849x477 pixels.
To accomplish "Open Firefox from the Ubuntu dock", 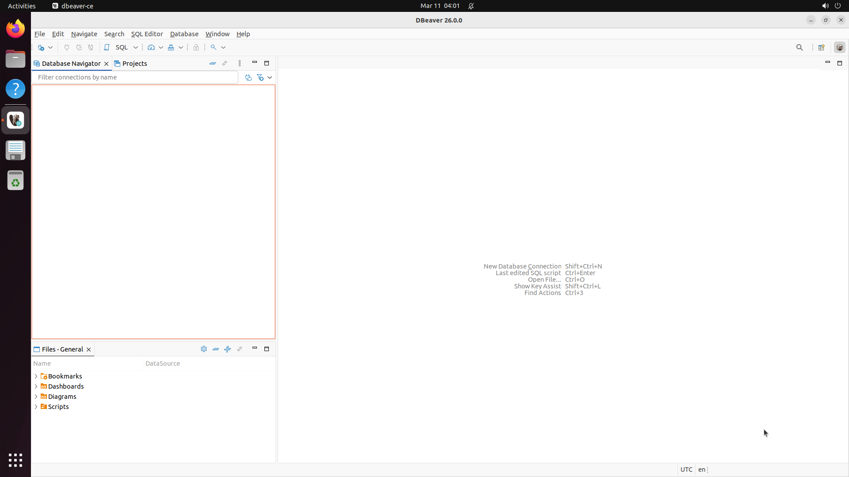I will click(x=15, y=29).
